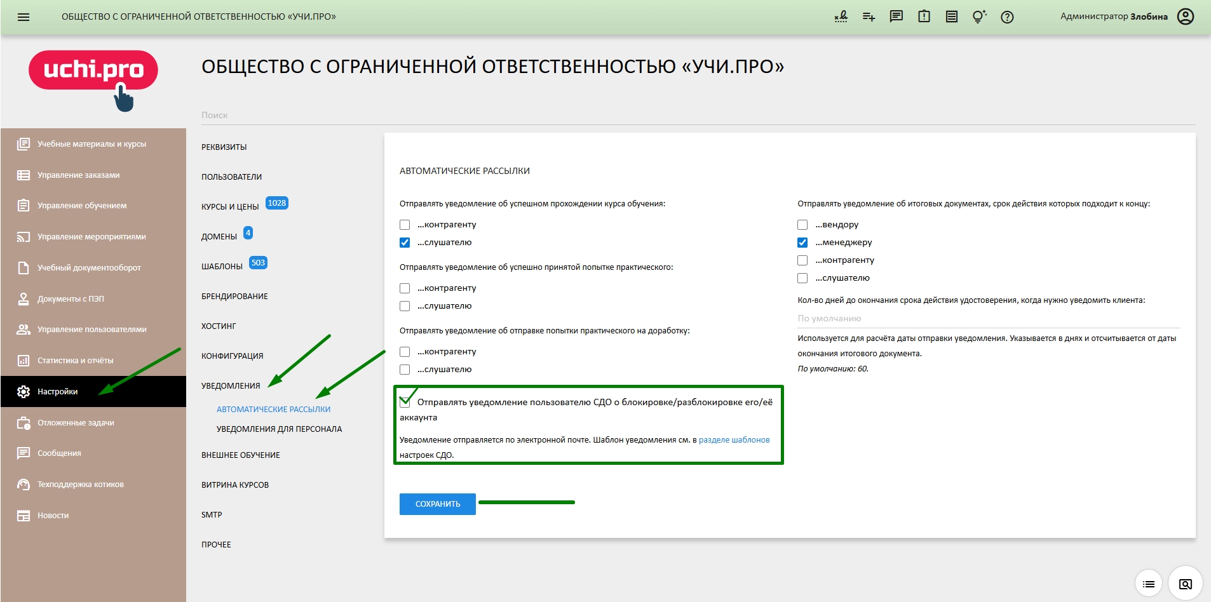Expand the УВЕДОМЛЕНИЯ settings section

231,386
